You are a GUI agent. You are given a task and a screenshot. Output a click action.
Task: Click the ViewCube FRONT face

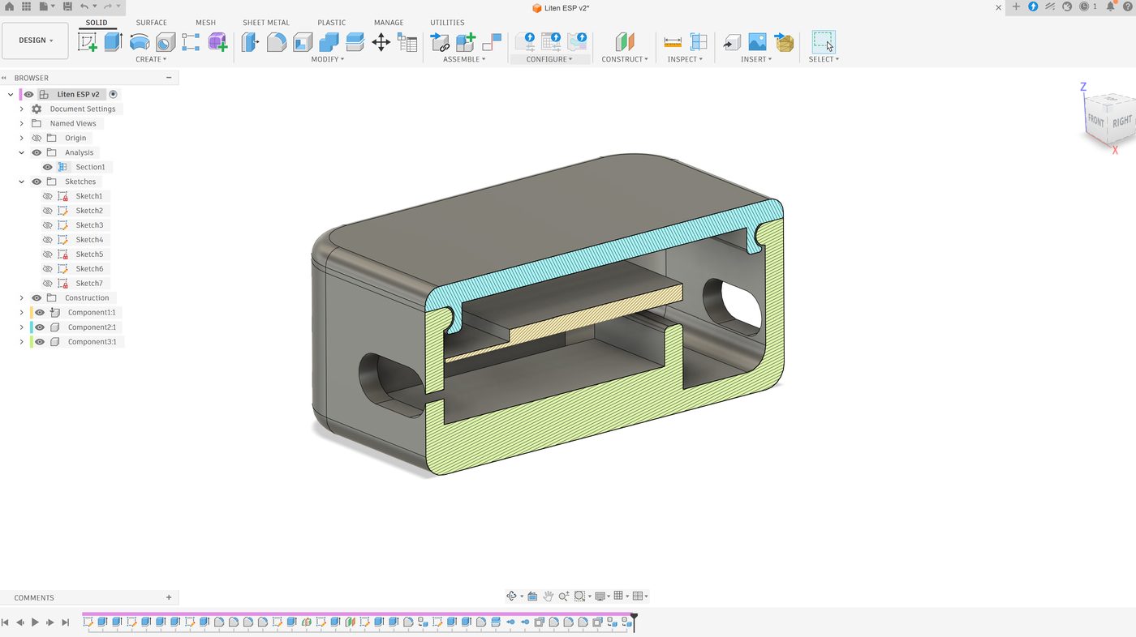point(1096,121)
